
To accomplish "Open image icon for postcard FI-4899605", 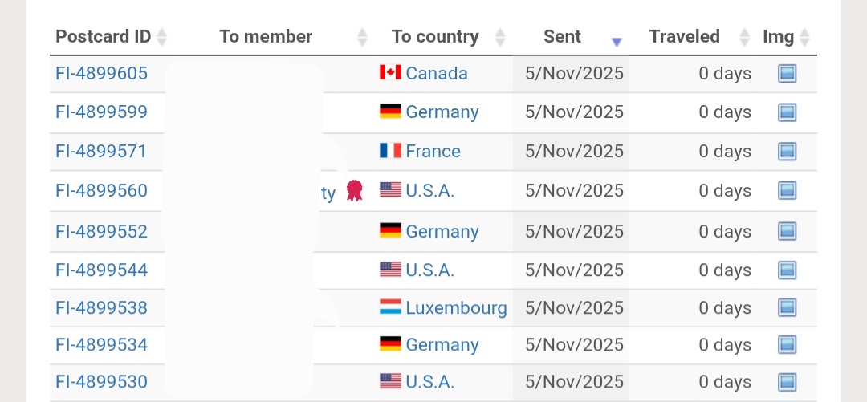I will point(787,74).
